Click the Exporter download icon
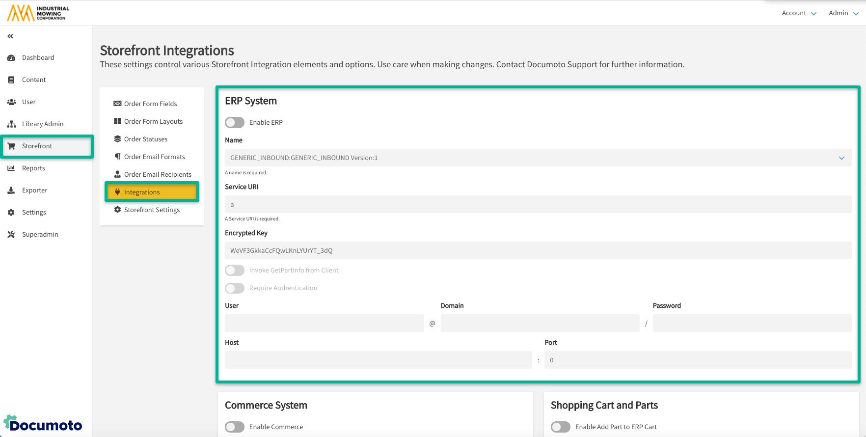 [11, 191]
